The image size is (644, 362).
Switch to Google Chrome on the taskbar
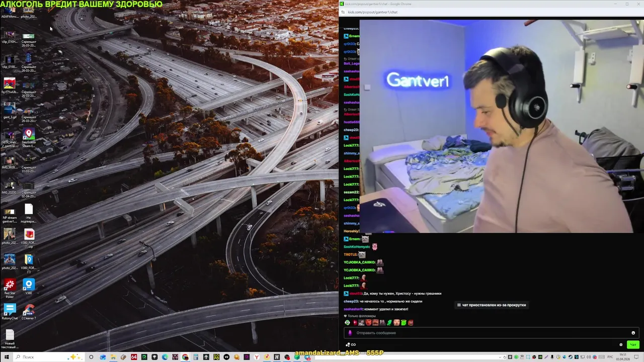(x=185, y=357)
